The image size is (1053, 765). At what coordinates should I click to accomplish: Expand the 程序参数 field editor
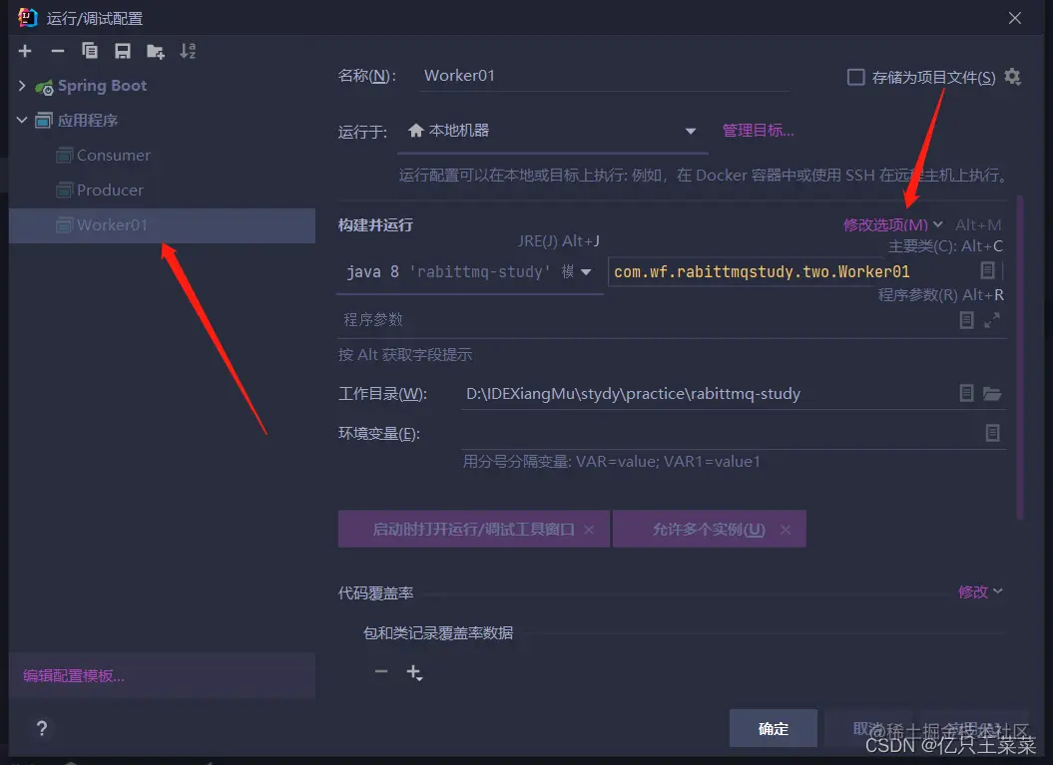993,319
